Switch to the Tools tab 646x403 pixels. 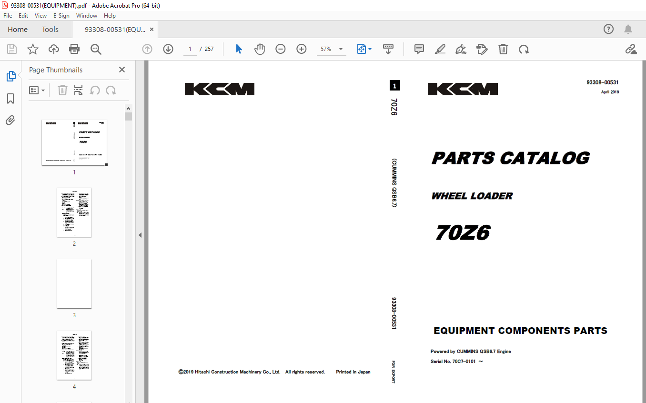tap(50, 30)
